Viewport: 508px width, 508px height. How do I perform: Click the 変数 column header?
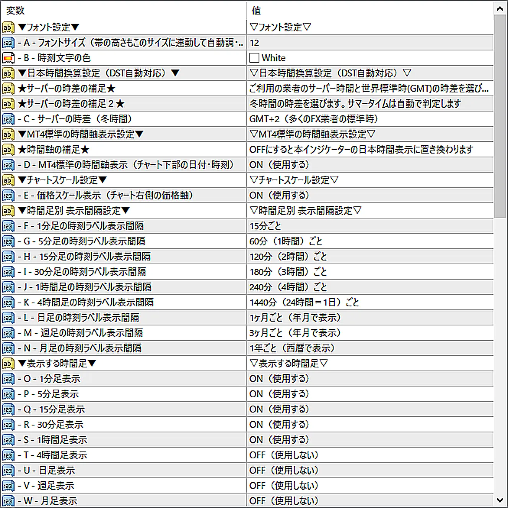124,10
